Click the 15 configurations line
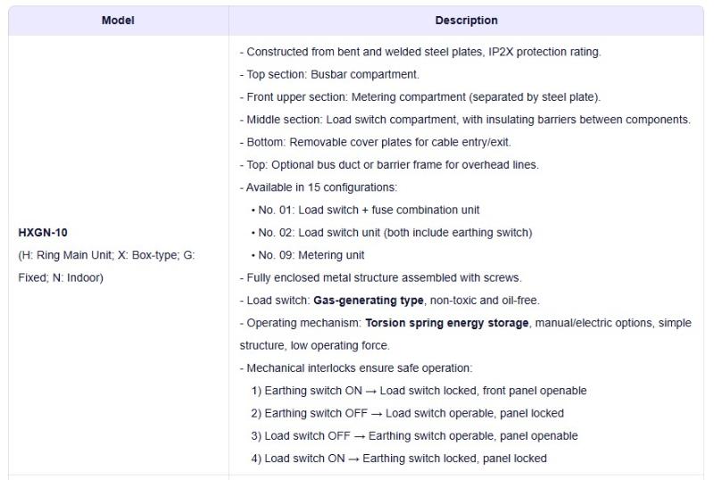The width and height of the screenshot is (714, 480). pos(319,187)
